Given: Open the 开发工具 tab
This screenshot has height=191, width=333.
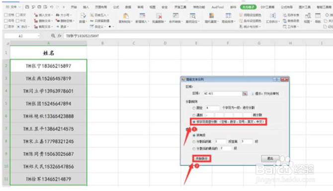Looking at the screenshot, I should tap(180, 7).
